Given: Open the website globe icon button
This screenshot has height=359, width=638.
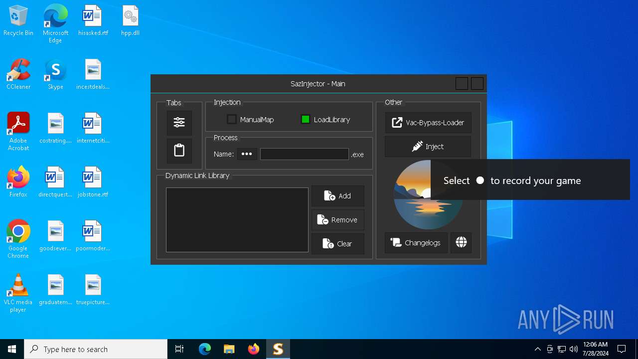Looking at the screenshot, I should coord(461,243).
